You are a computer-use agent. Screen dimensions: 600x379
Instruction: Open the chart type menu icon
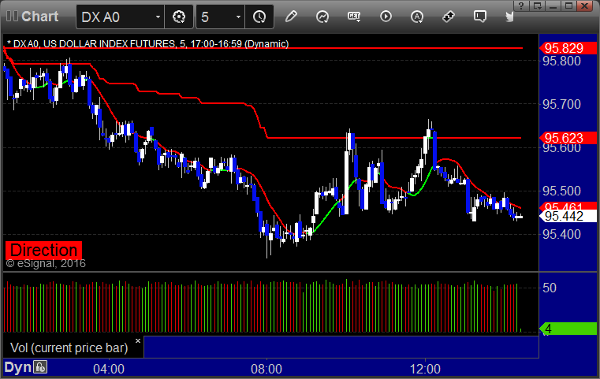click(322, 17)
